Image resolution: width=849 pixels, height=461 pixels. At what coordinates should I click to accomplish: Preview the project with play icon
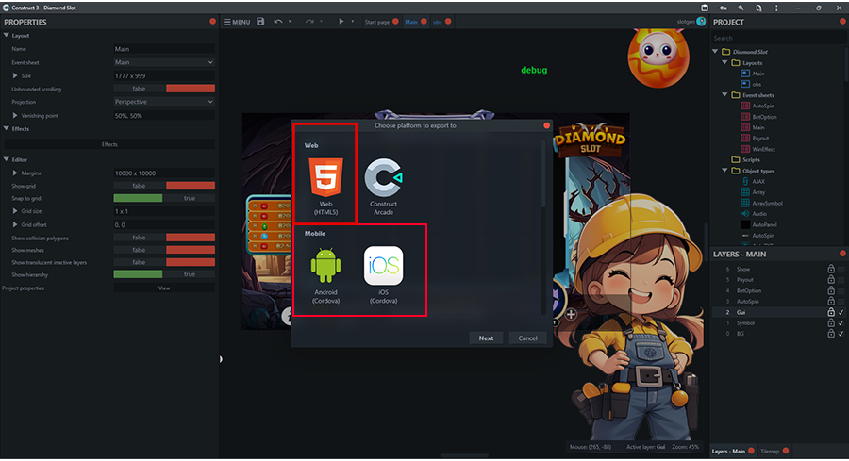(341, 22)
